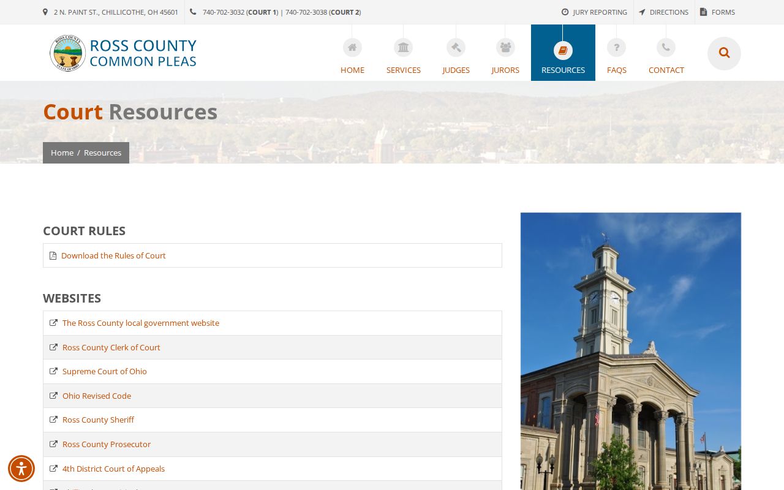Click external link icon for Supreme Court of Ohio
This screenshot has height=490, width=784.
(53, 371)
